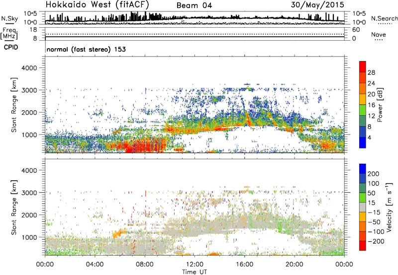Click the '20:00' time axis tick

pos(294,265)
